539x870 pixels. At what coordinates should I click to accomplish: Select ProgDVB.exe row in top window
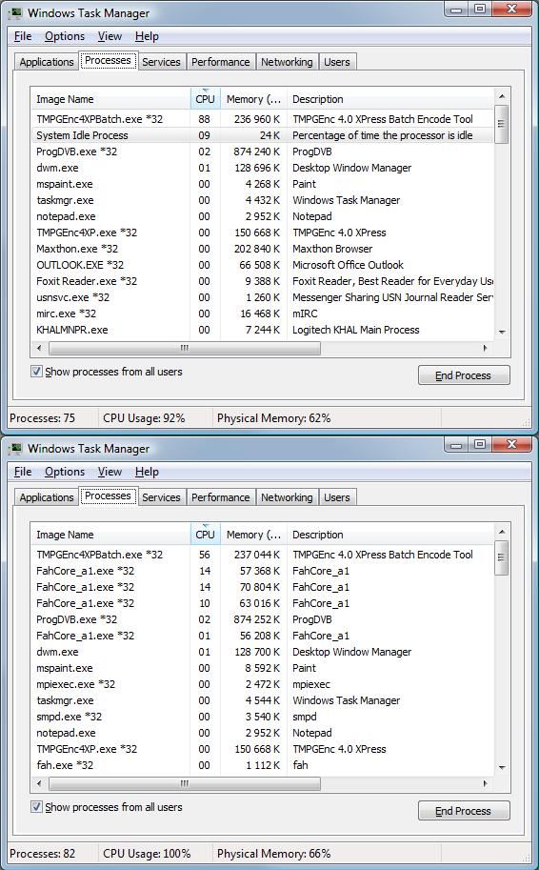coord(262,151)
